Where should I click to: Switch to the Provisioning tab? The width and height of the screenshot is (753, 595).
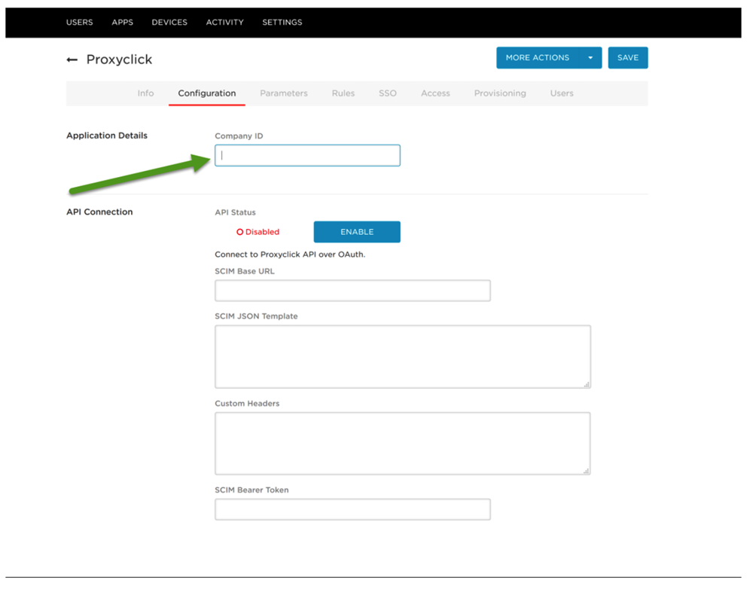pyautogui.click(x=500, y=93)
